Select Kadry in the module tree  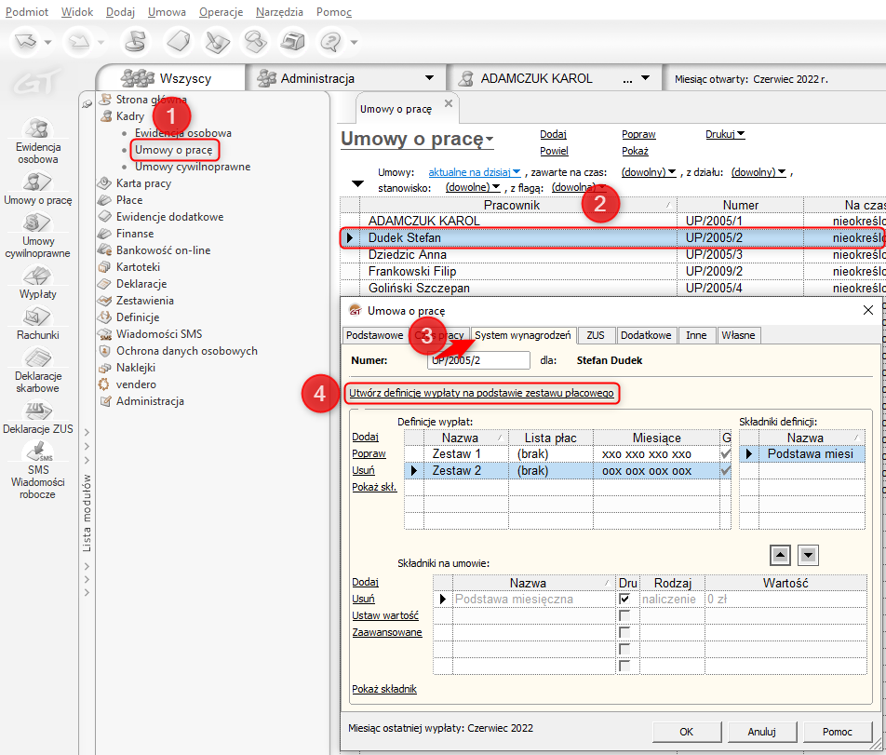(x=130, y=116)
